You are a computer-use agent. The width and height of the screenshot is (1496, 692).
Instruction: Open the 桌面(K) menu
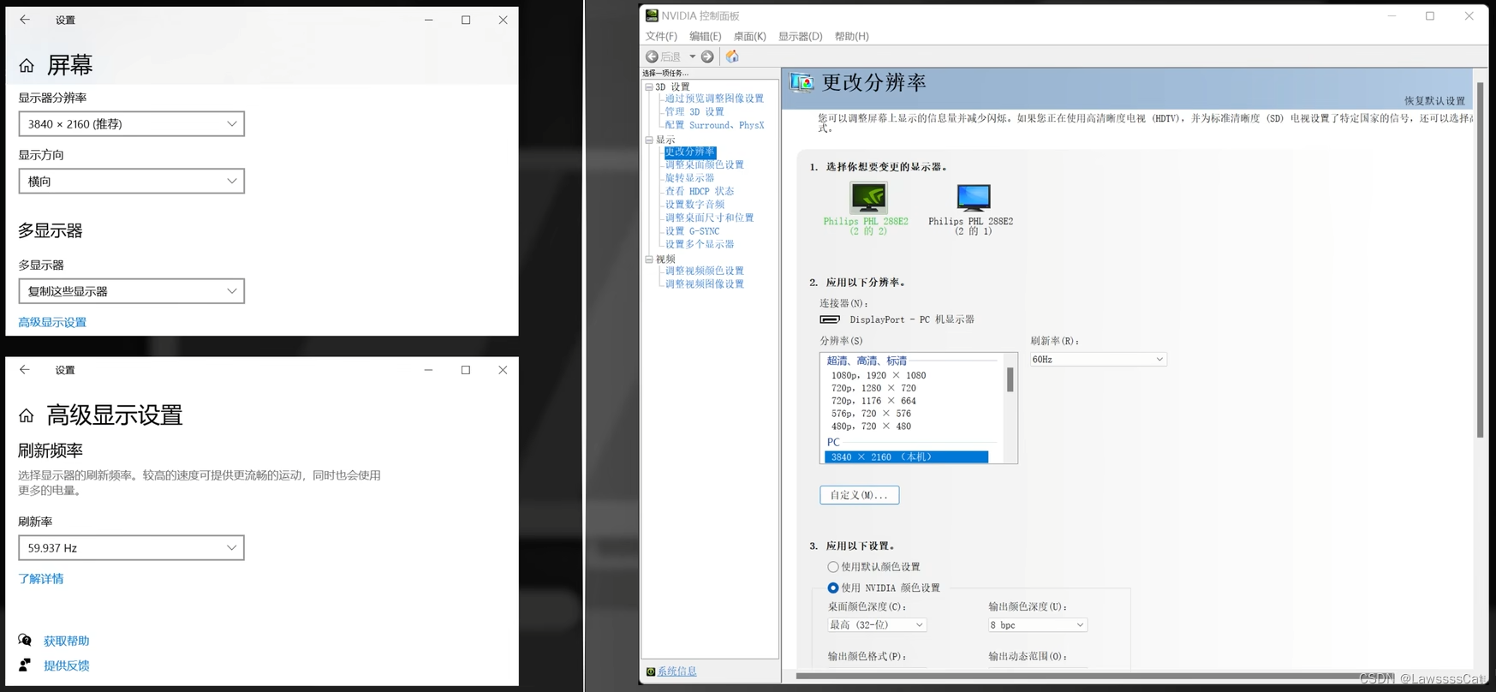(x=749, y=36)
